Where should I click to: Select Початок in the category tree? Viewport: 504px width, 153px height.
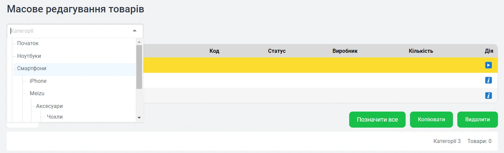[x=28, y=43]
